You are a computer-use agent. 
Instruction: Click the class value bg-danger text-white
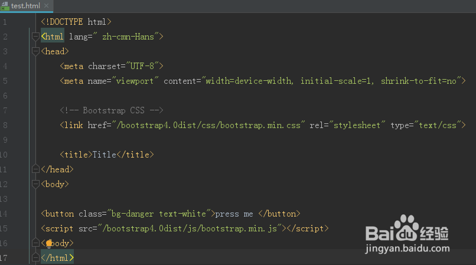coord(159,214)
